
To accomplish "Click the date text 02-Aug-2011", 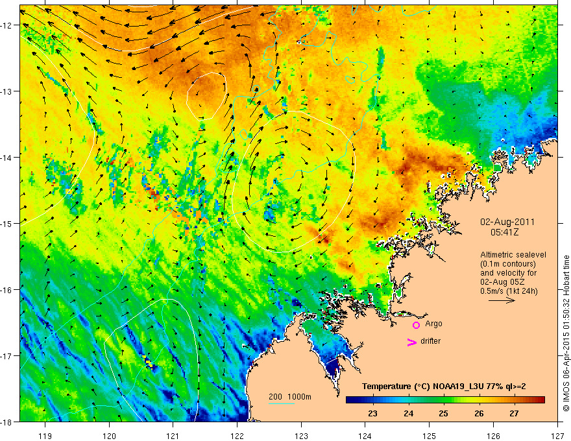I will click(x=507, y=222).
